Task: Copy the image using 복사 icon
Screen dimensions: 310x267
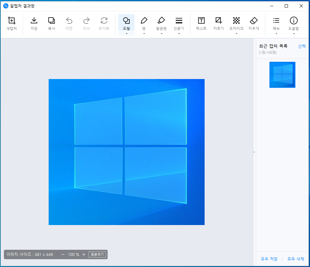Action: click(x=52, y=20)
